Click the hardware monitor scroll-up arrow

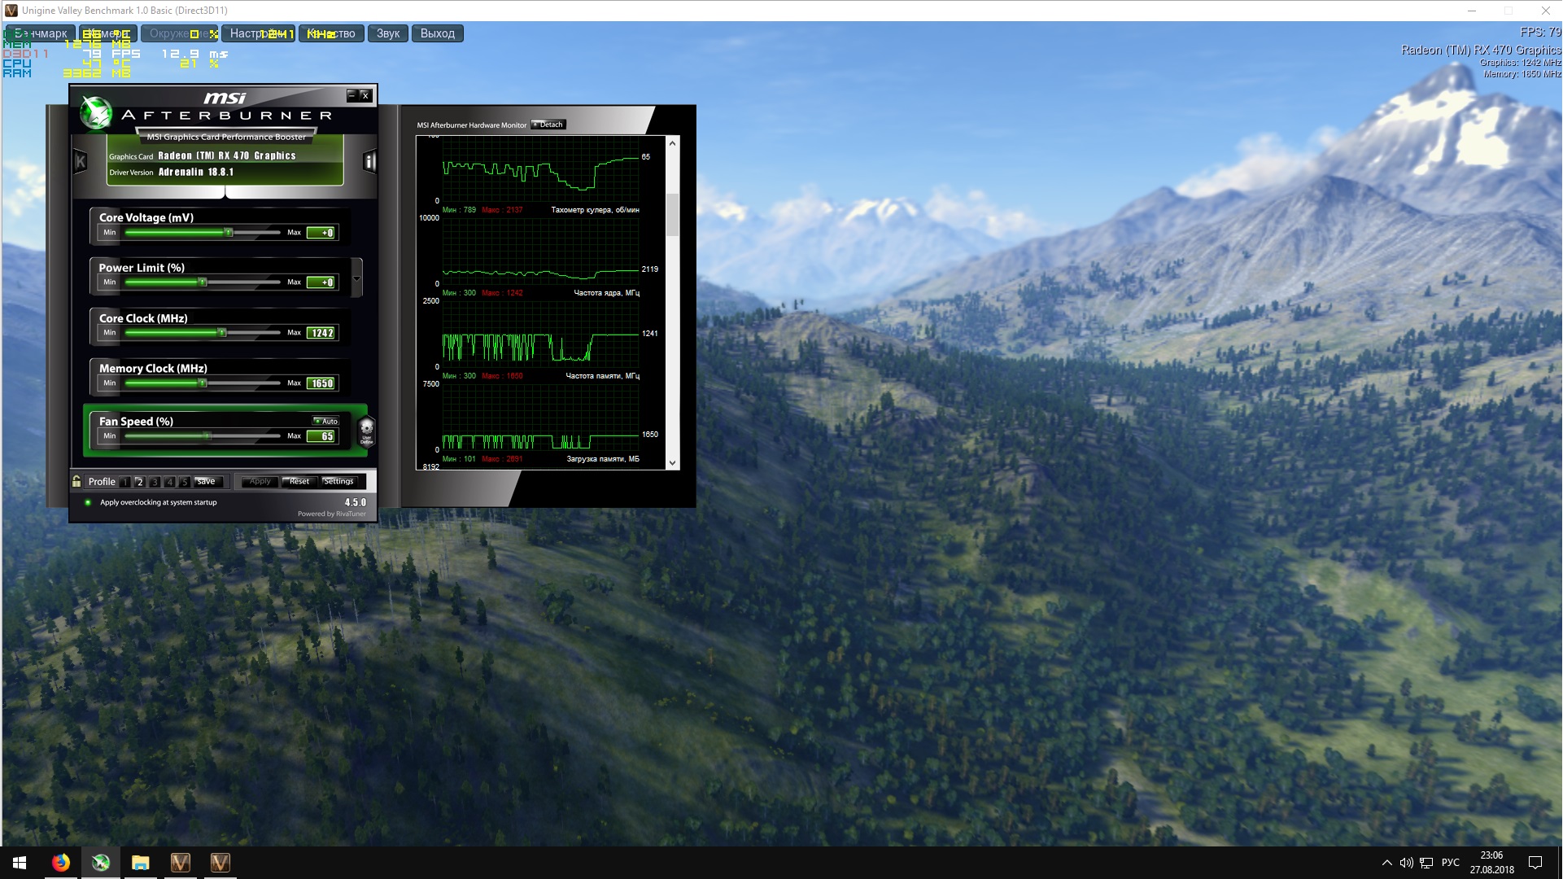(x=672, y=143)
